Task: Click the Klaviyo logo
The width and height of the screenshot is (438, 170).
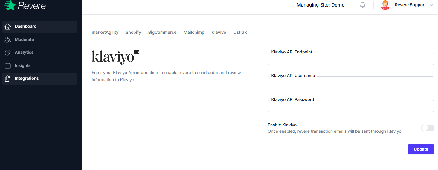Action: pyautogui.click(x=115, y=57)
